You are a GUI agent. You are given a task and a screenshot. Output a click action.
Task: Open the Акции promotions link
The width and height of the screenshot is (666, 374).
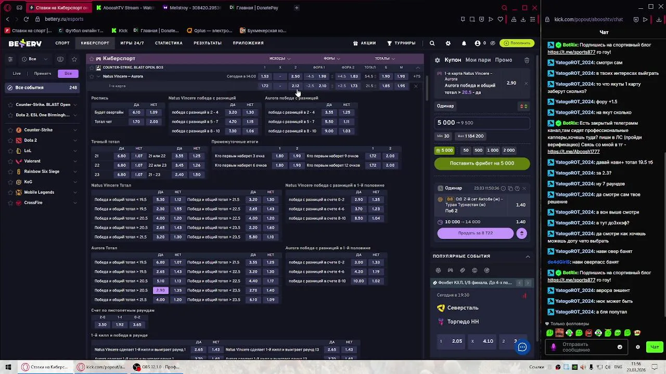(364, 43)
